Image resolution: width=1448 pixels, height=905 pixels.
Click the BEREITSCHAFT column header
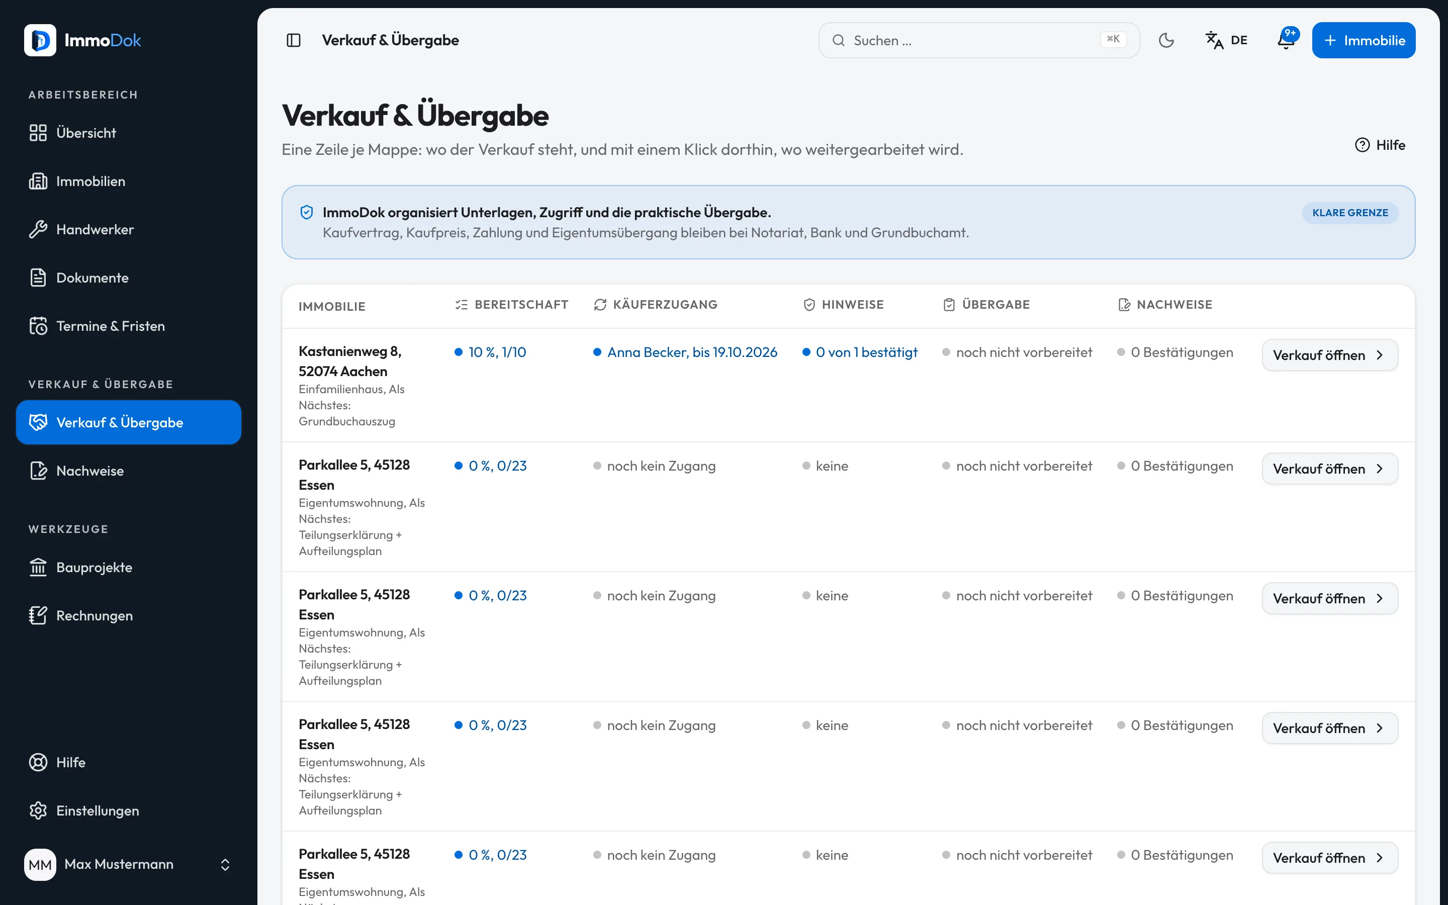click(512, 305)
